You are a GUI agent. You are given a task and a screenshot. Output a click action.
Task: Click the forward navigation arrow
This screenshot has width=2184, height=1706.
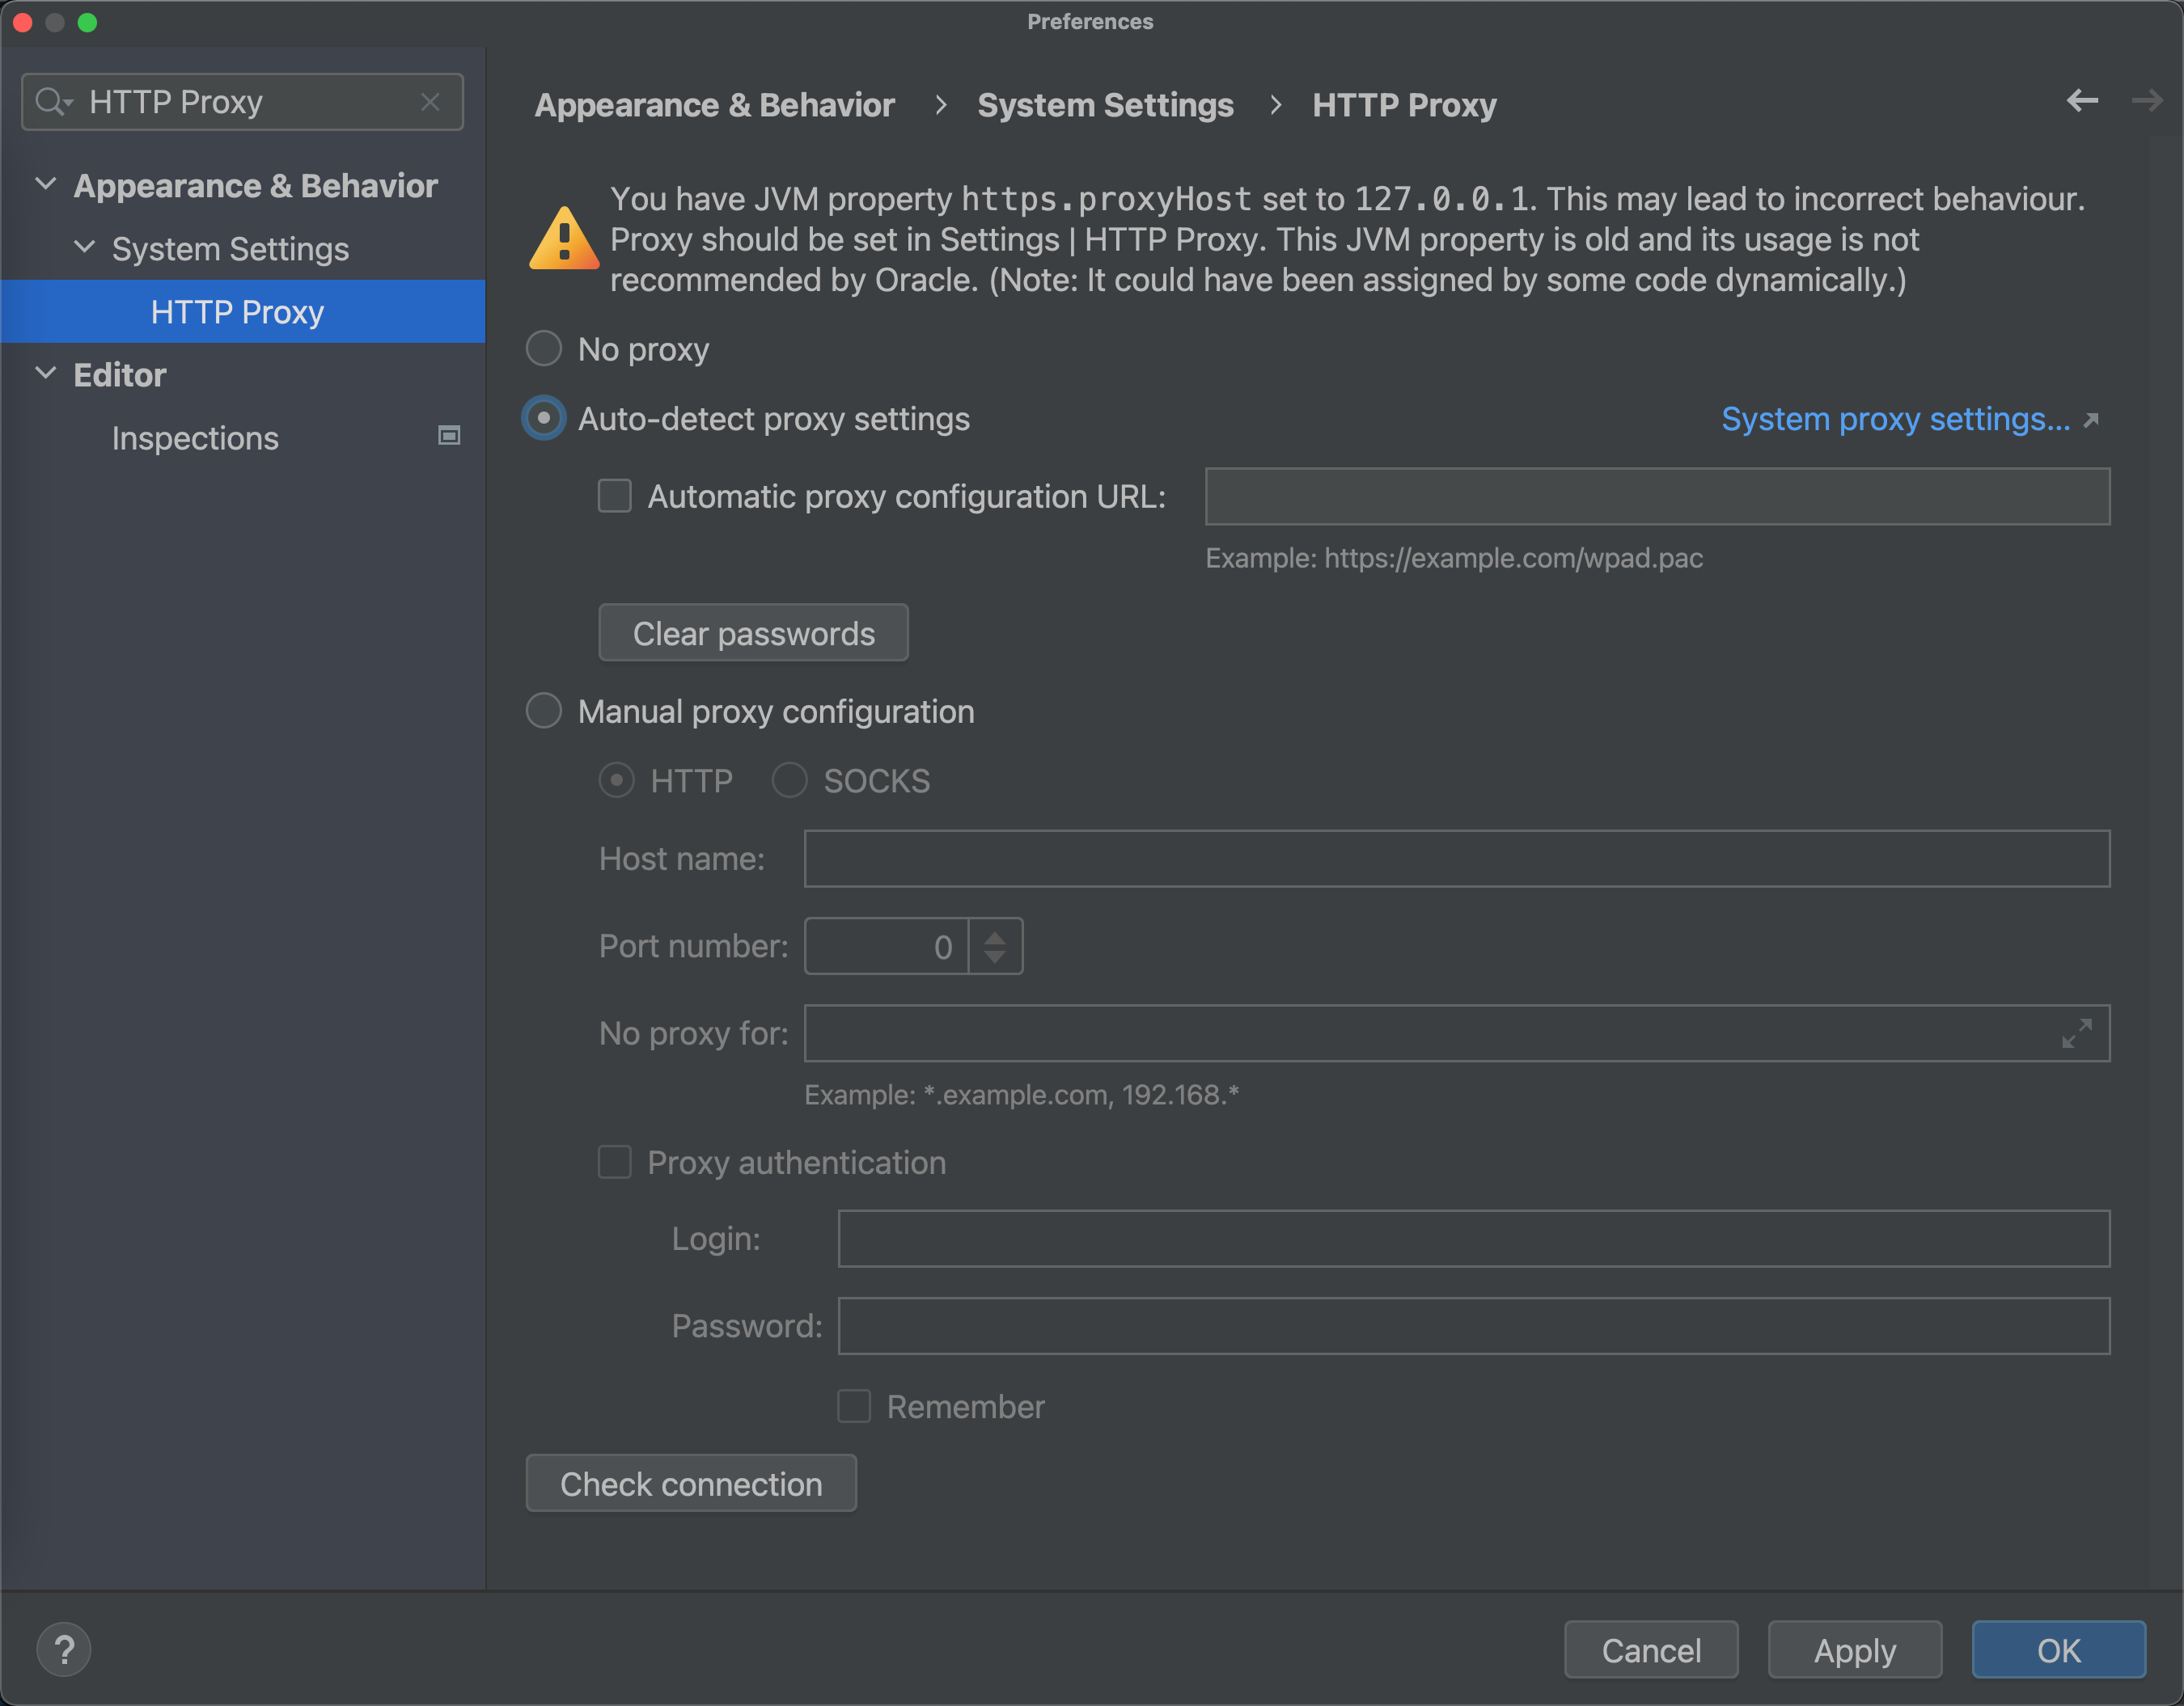coord(2147,101)
